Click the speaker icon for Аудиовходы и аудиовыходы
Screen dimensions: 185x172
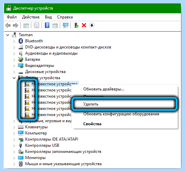(21, 53)
